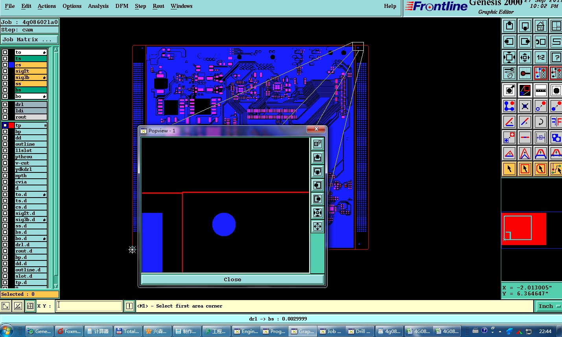The height and width of the screenshot is (337, 562).
Task: Open the wrench and palette settings icon
Action: point(509,73)
